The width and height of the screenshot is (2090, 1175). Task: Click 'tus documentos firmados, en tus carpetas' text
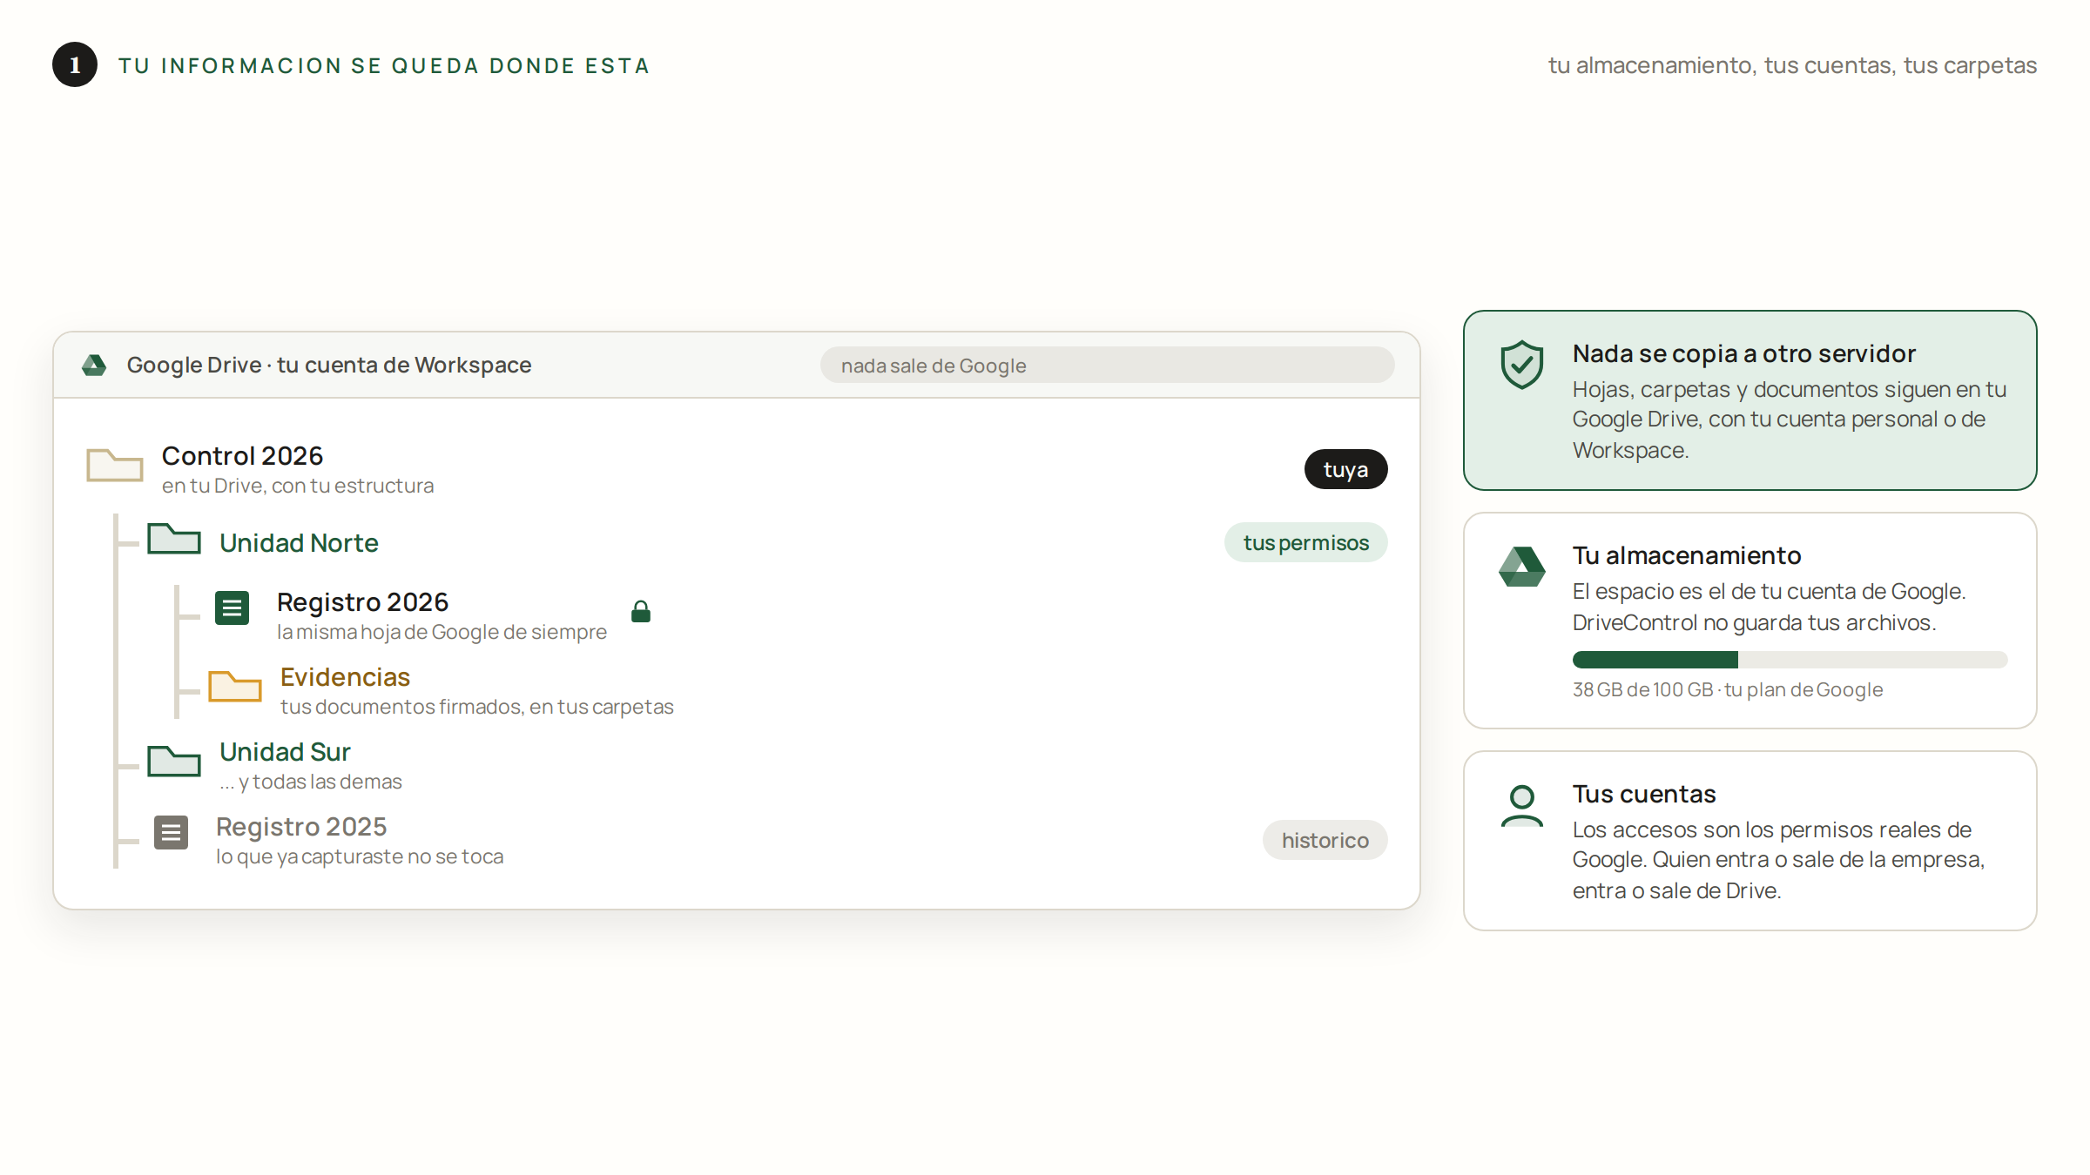(x=476, y=707)
